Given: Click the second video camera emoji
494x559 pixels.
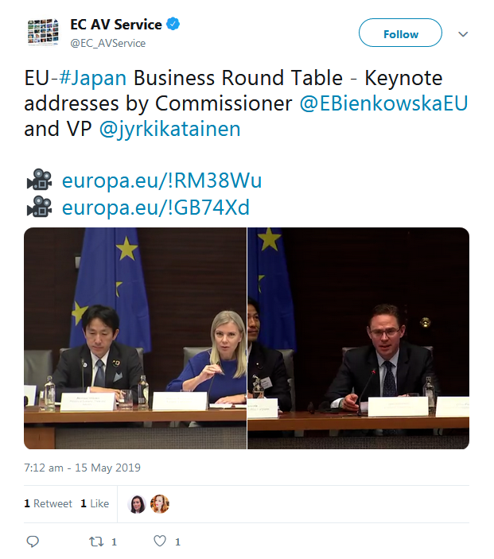Looking at the screenshot, I should 38,208.
